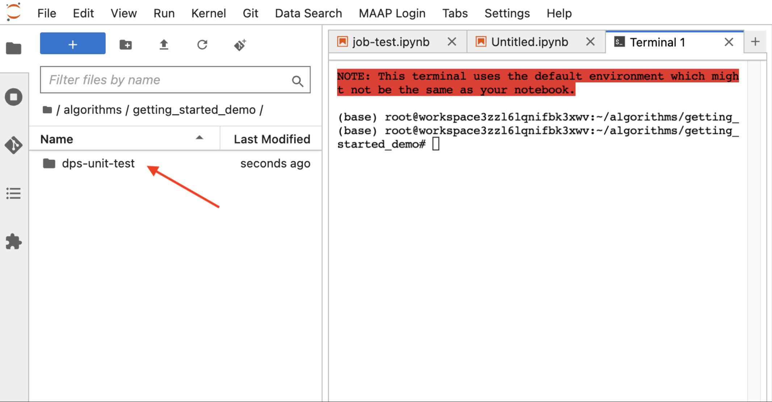Click the Upload Files arrow icon

(x=164, y=44)
